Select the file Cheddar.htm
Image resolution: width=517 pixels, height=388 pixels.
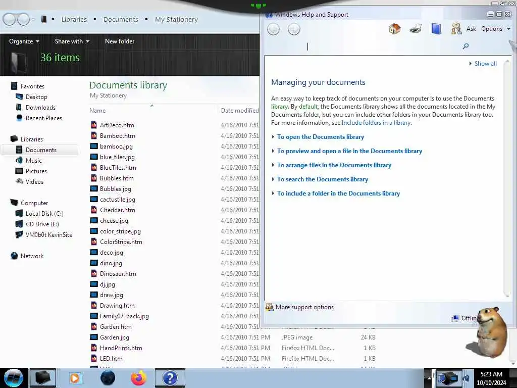tap(117, 210)
